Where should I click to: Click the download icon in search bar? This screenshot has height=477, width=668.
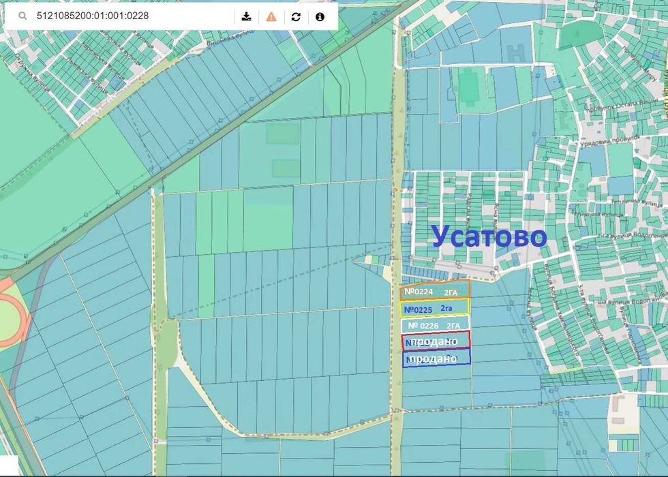pos(246,16)
